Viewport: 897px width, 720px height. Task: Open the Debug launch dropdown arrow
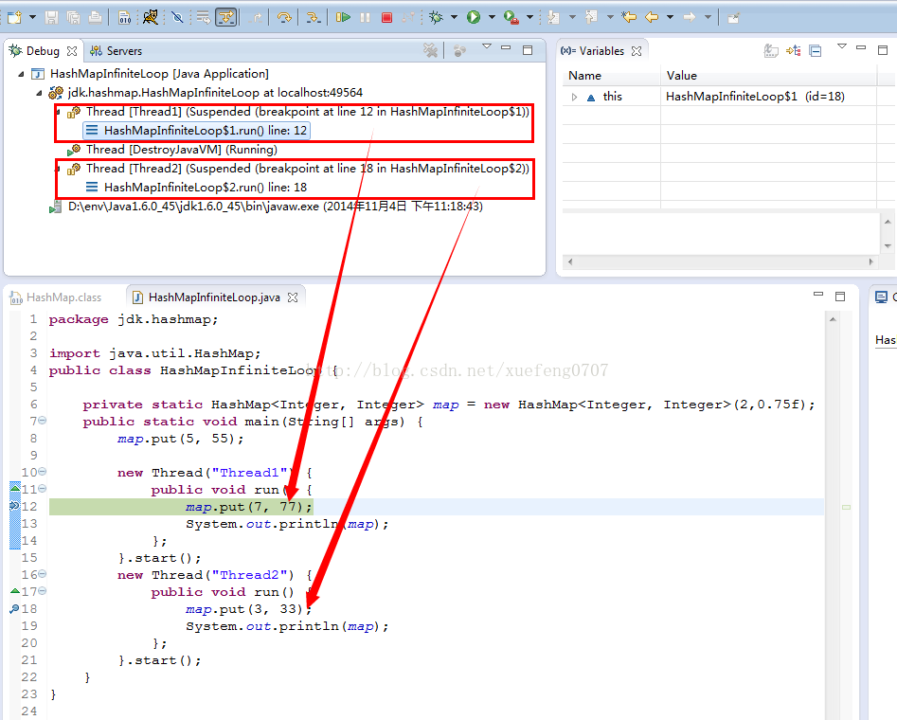pyautogui.click(x=455, y=17)
